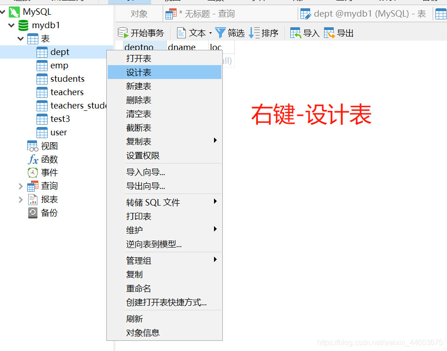447x351 pixels.
Task: Collapse the 表 tables node
Action: pos(20,39)
